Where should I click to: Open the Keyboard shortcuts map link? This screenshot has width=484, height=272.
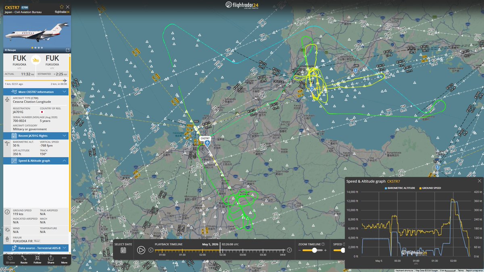[x=404, y=270]
